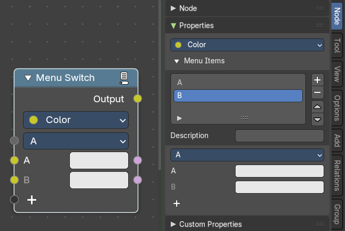
Task: Click the B color swatch in sidebar
Action: 279,187
